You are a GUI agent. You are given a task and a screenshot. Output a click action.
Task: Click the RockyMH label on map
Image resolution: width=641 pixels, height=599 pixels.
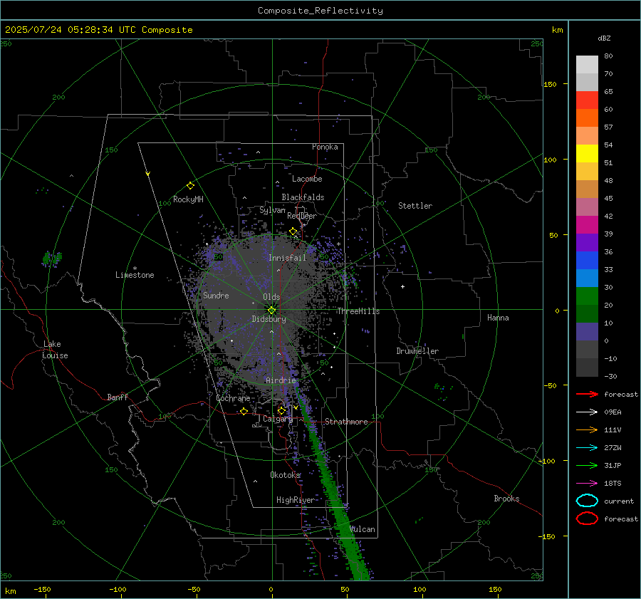pos(188,199)
